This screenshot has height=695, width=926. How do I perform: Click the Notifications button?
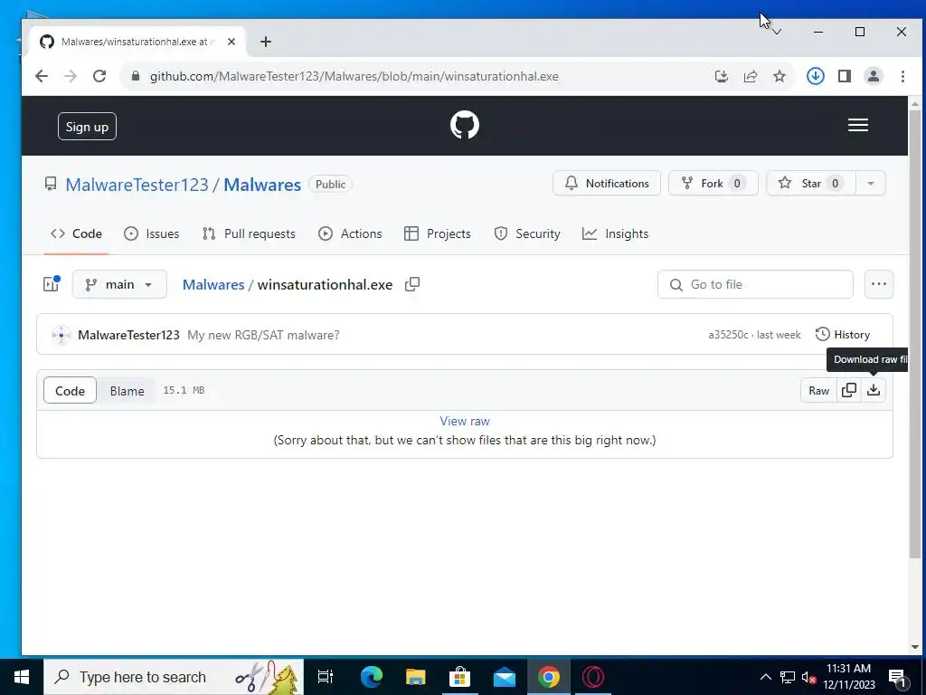click(x=607, y=183)
